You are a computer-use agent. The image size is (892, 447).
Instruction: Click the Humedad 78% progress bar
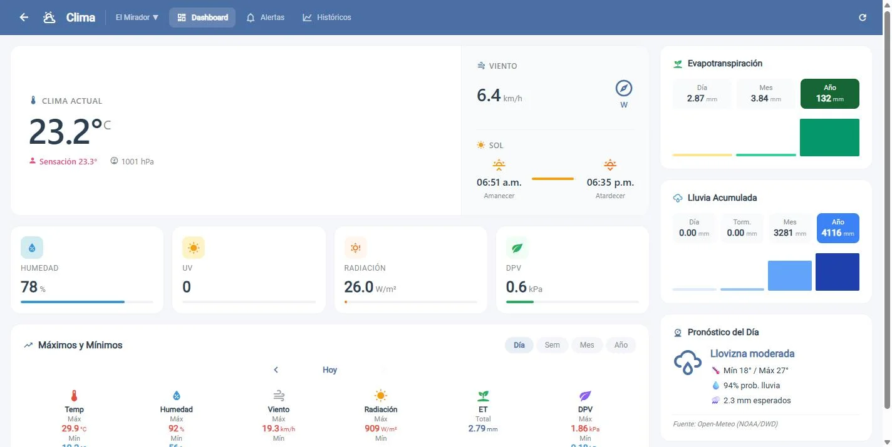87,302
